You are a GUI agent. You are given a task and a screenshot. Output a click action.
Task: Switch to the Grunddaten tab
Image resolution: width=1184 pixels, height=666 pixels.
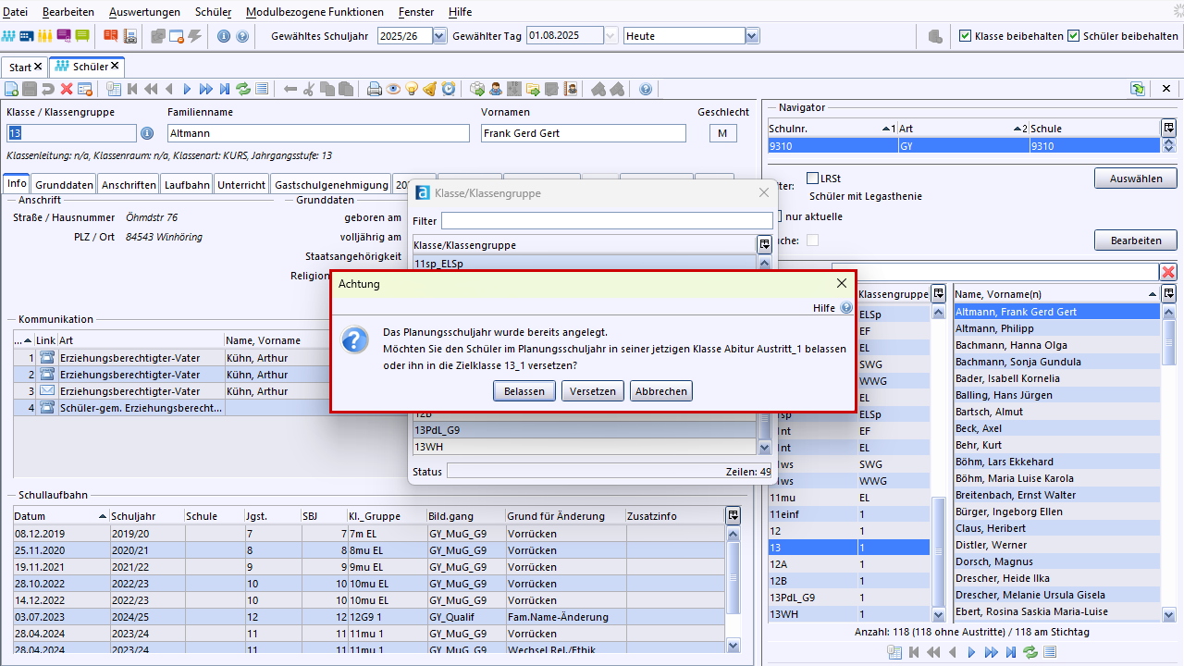click(65, 184)
